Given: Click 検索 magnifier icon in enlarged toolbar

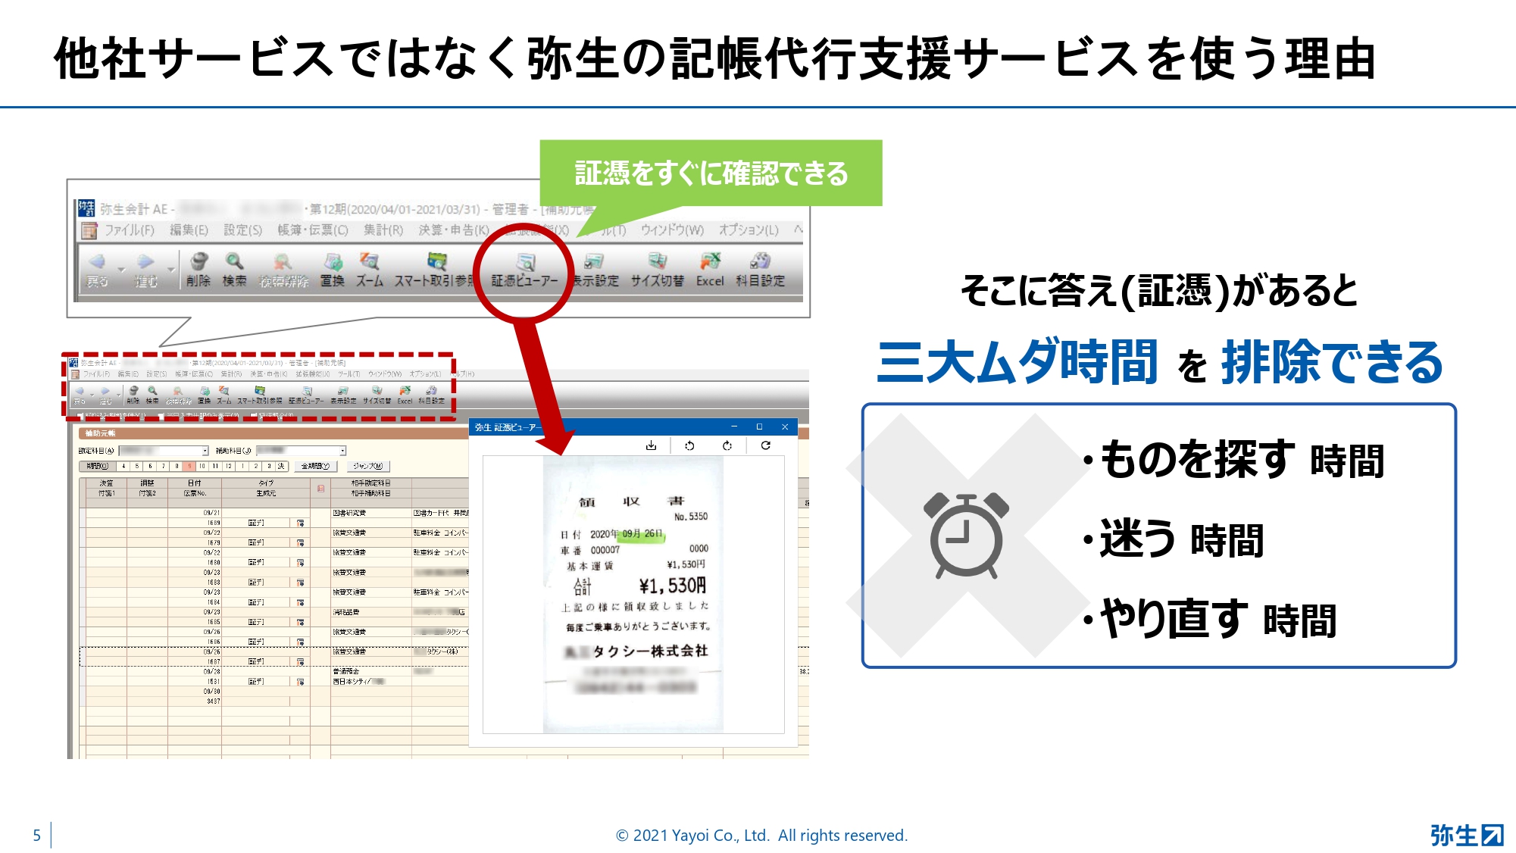Looking at the screenshot, I should (234, 261).
